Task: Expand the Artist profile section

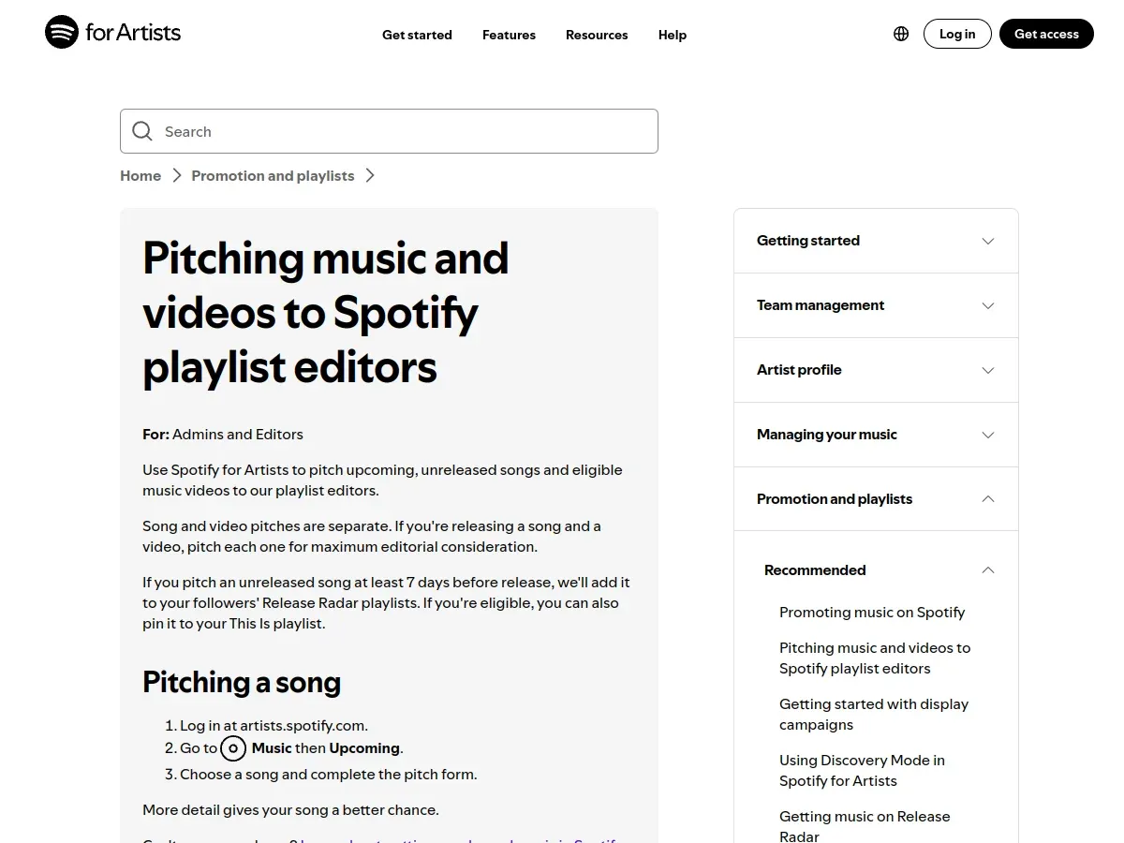Action: (x=876, y=370)
